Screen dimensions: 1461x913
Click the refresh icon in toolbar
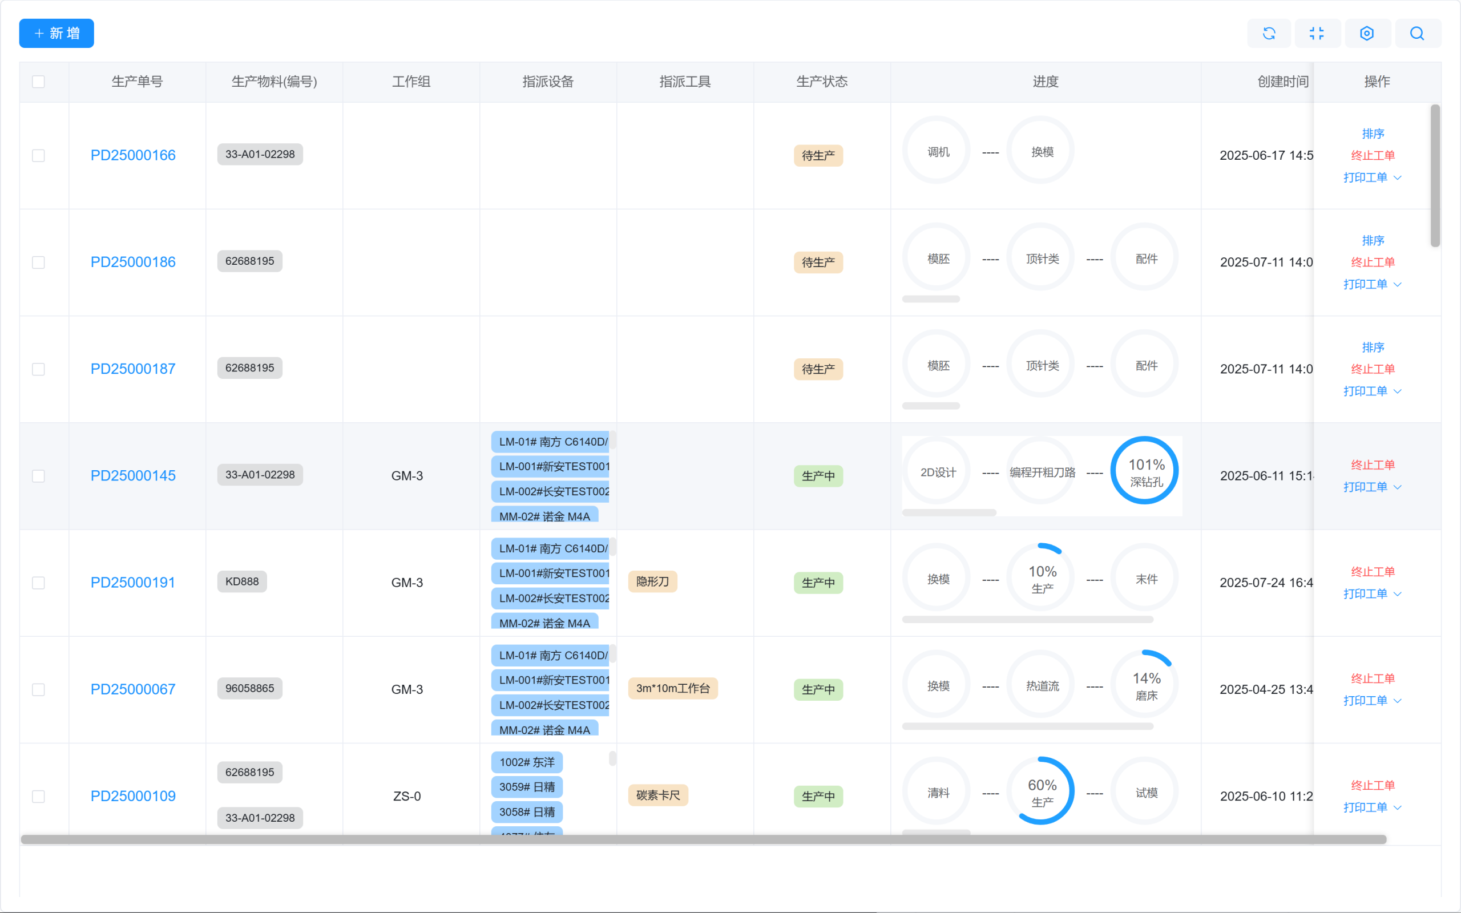[1269, 33]
